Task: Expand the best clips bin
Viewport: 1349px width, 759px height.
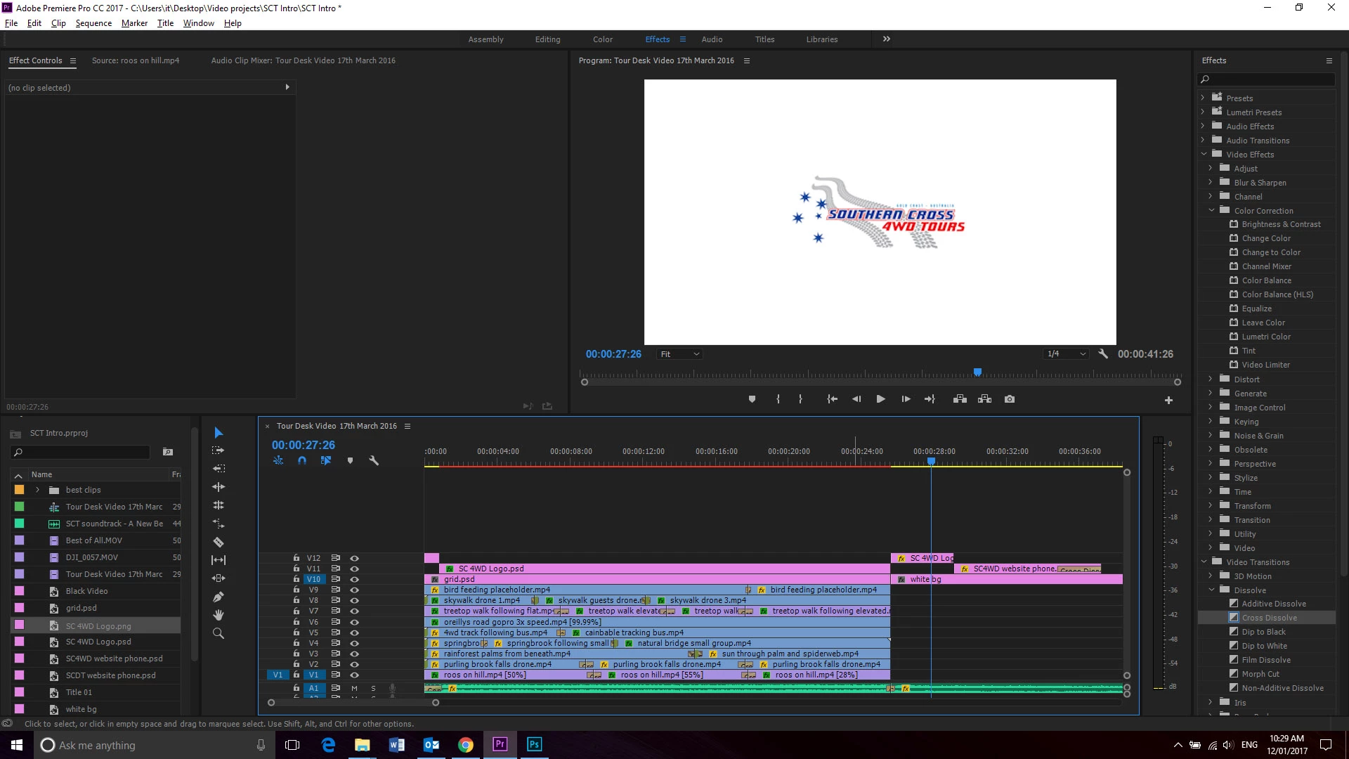Action: point(37,490)
